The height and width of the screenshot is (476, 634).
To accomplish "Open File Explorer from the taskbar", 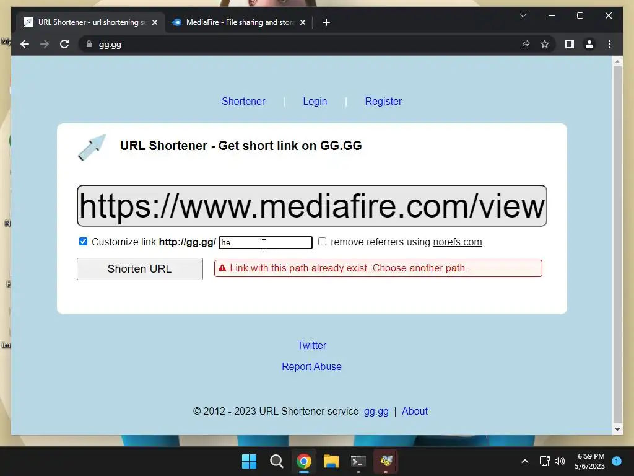I will (331, 461).
